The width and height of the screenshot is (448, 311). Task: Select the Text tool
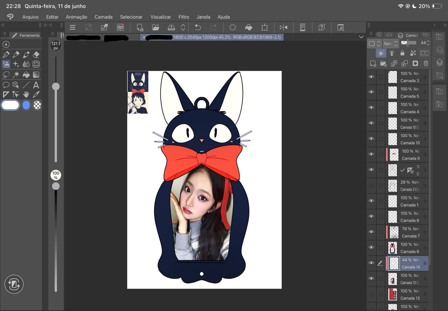36,85
